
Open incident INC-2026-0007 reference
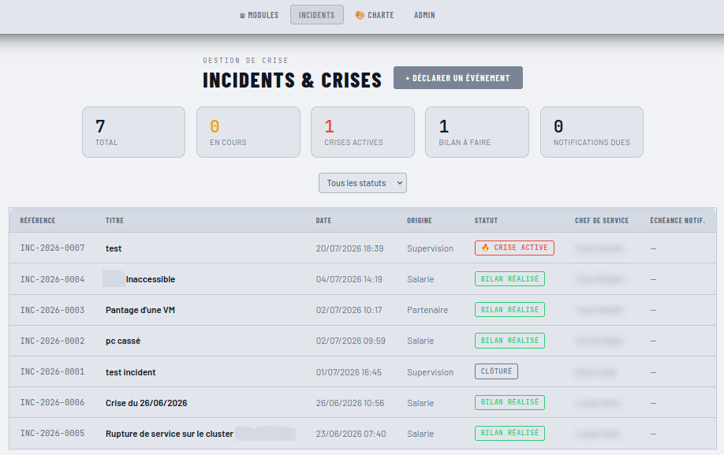pos(52,248)
